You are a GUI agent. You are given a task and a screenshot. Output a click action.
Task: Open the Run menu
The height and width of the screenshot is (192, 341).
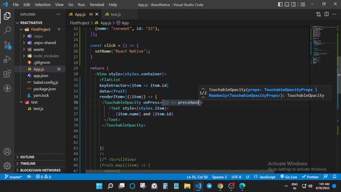(x=82, y=5)
